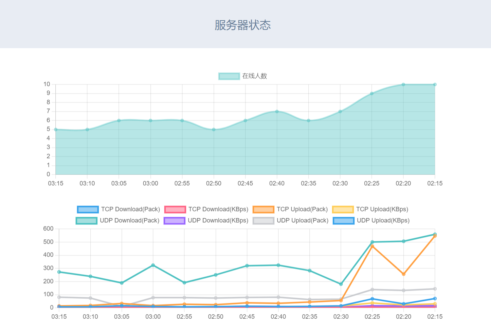The height and width of the screenshot is (336, 491).
Task: Hide the UDP Download(KBps) series label
Action: (218, 221)
